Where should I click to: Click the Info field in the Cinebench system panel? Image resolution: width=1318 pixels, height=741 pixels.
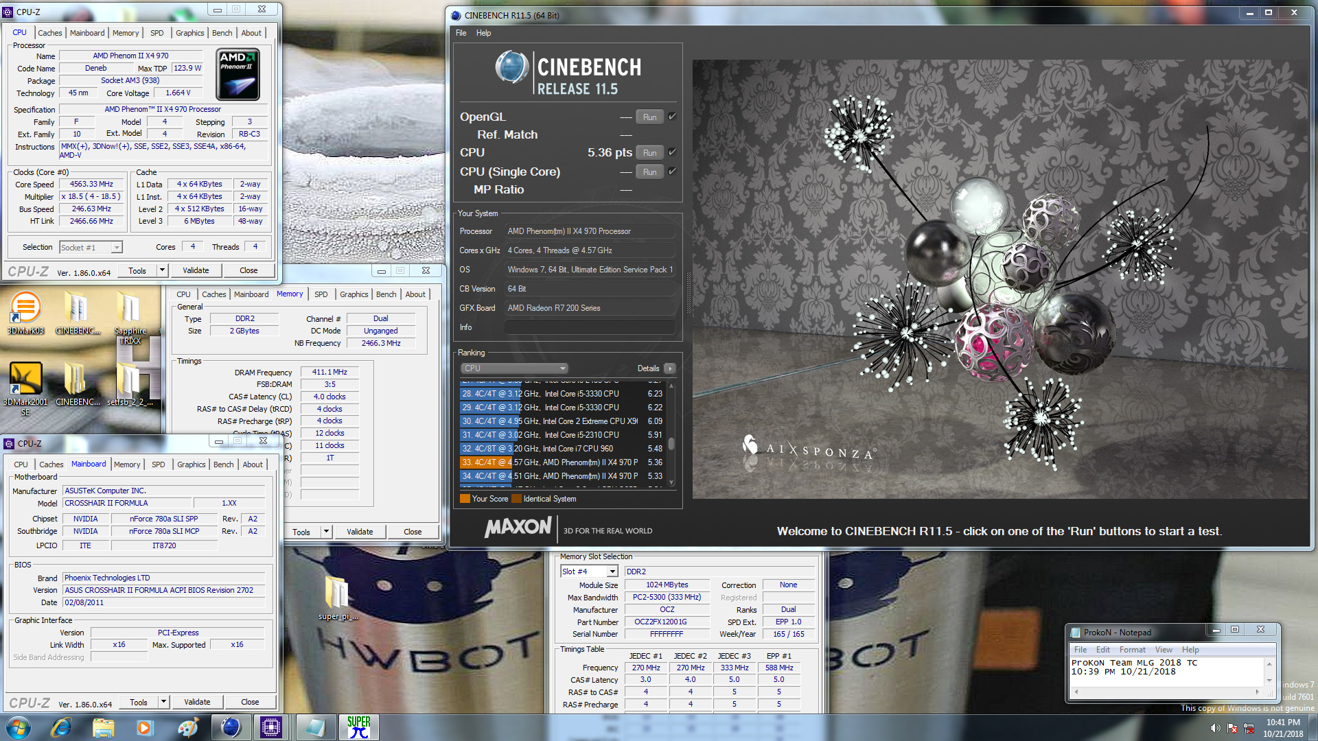click(x=590, y=327)
